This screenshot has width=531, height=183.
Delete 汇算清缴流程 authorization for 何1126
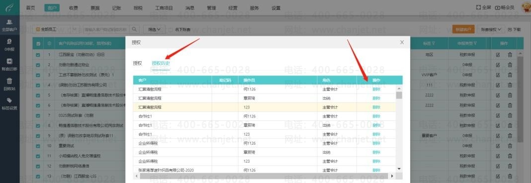pyautogui.click(x=376, y=90)
